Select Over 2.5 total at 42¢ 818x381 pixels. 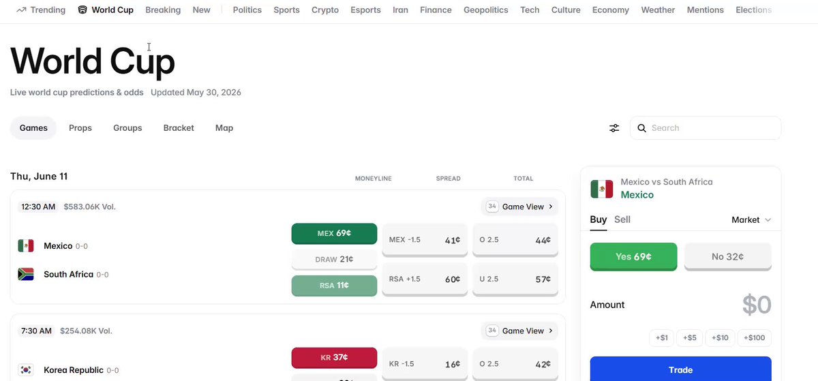point(515,364)
